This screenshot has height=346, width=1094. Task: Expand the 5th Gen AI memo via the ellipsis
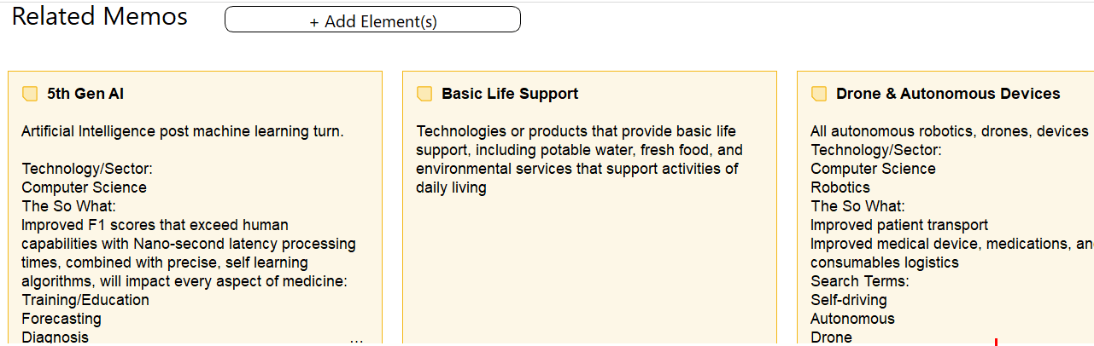click(357, 339)
